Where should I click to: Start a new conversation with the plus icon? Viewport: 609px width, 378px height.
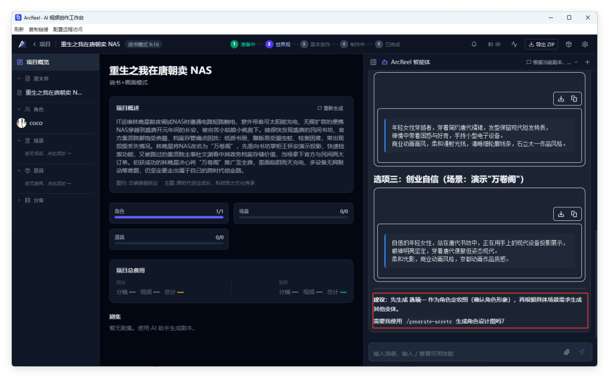pyautogui.click(x=587, y=62)
